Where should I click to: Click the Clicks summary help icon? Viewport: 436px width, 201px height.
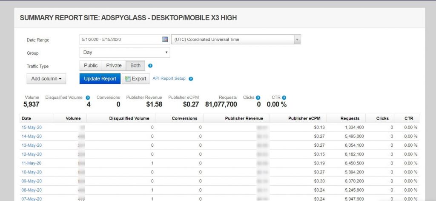[258, 98]
